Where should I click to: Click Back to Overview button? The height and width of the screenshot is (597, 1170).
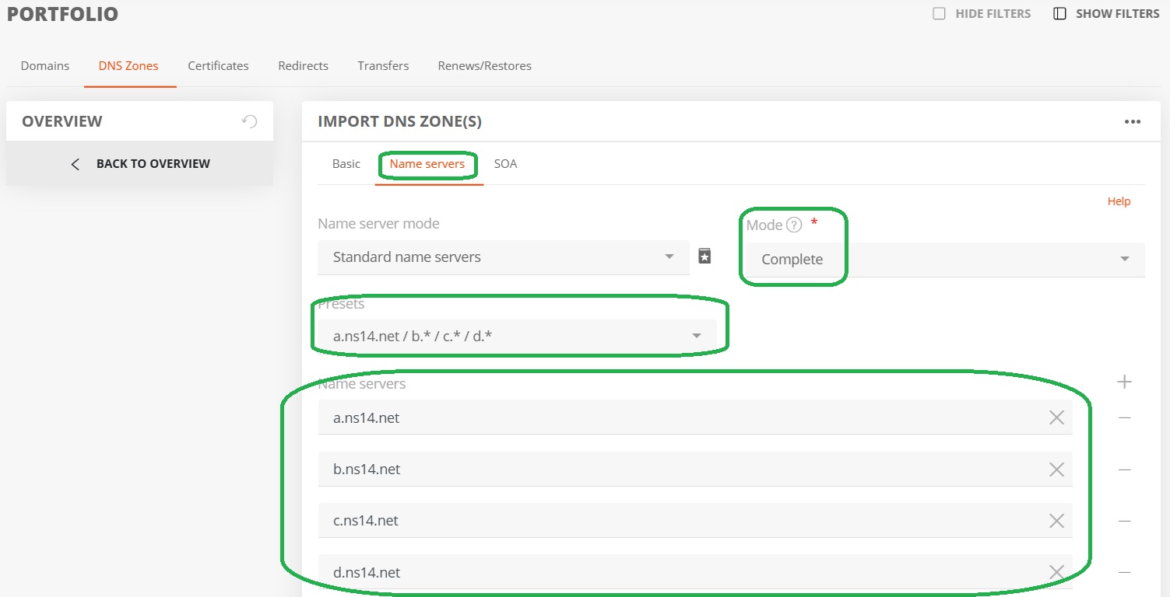tap(139, 164)
